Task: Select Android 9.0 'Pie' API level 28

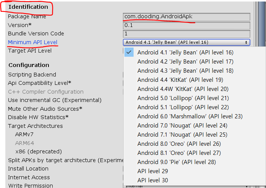Action: pos(177,162)
